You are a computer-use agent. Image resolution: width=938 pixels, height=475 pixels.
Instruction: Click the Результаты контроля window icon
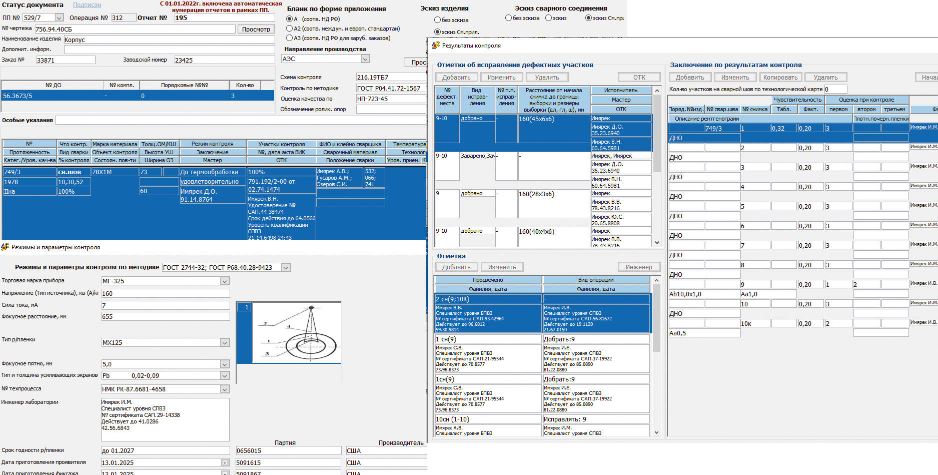click(x=436, y=46)
